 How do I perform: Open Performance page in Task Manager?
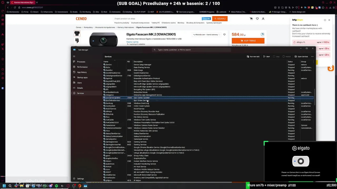[x=87, y=67]
